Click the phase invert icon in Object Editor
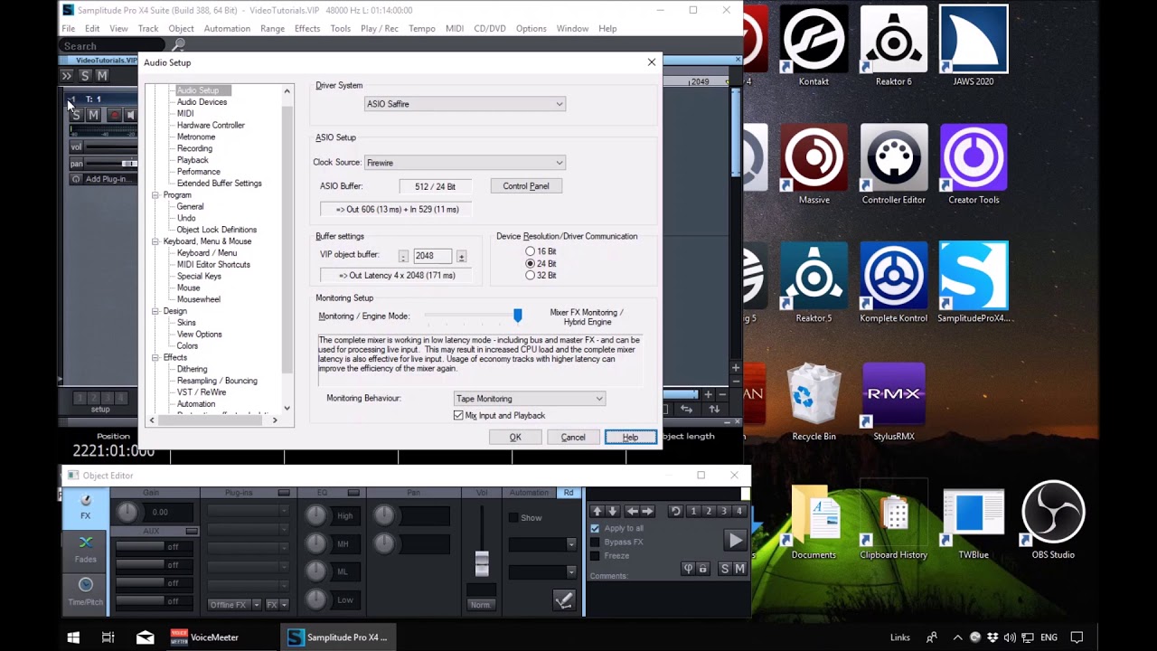 pos(689,569)
